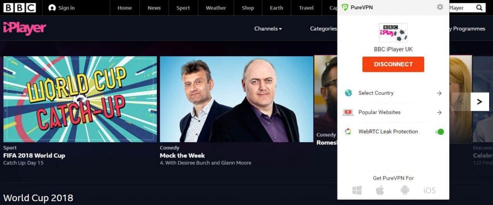This screenshot has height=205, width=493.
Task: Click the Apple platform icon
Action: pyautogui.click(x=380, y=190)
